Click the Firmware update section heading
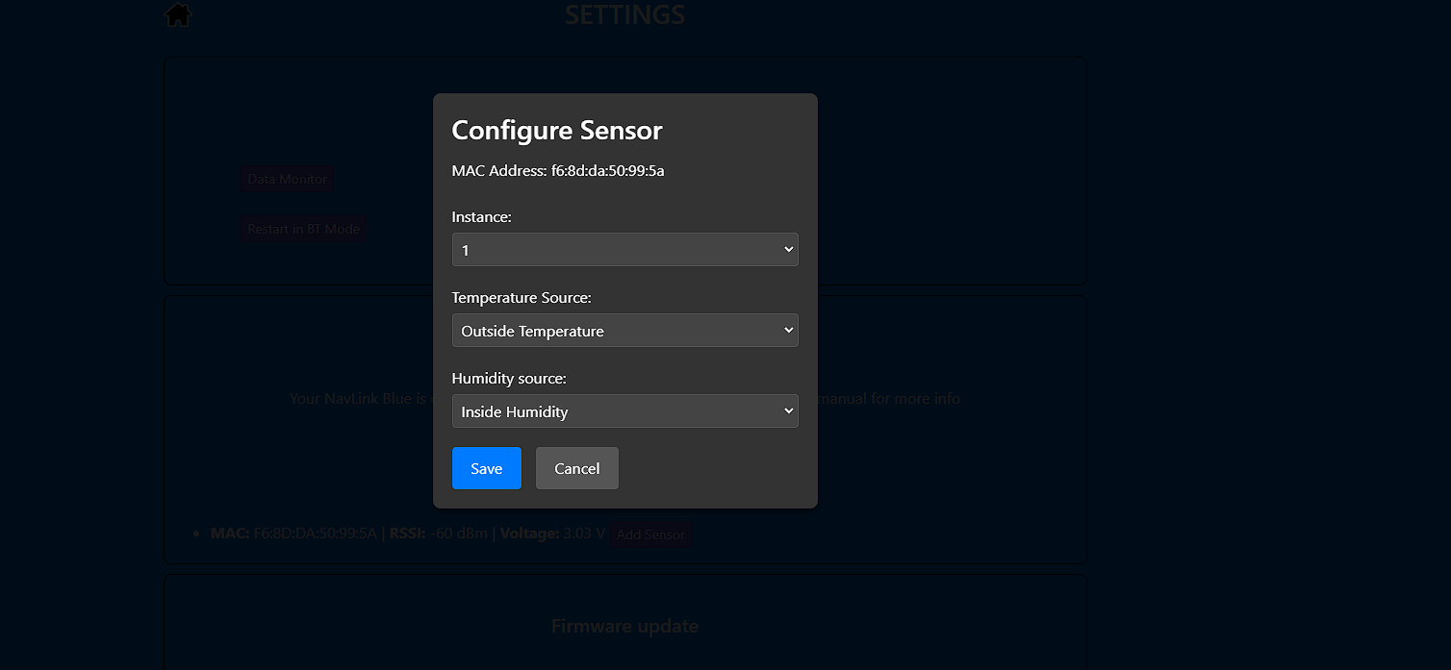 (624, 627)
